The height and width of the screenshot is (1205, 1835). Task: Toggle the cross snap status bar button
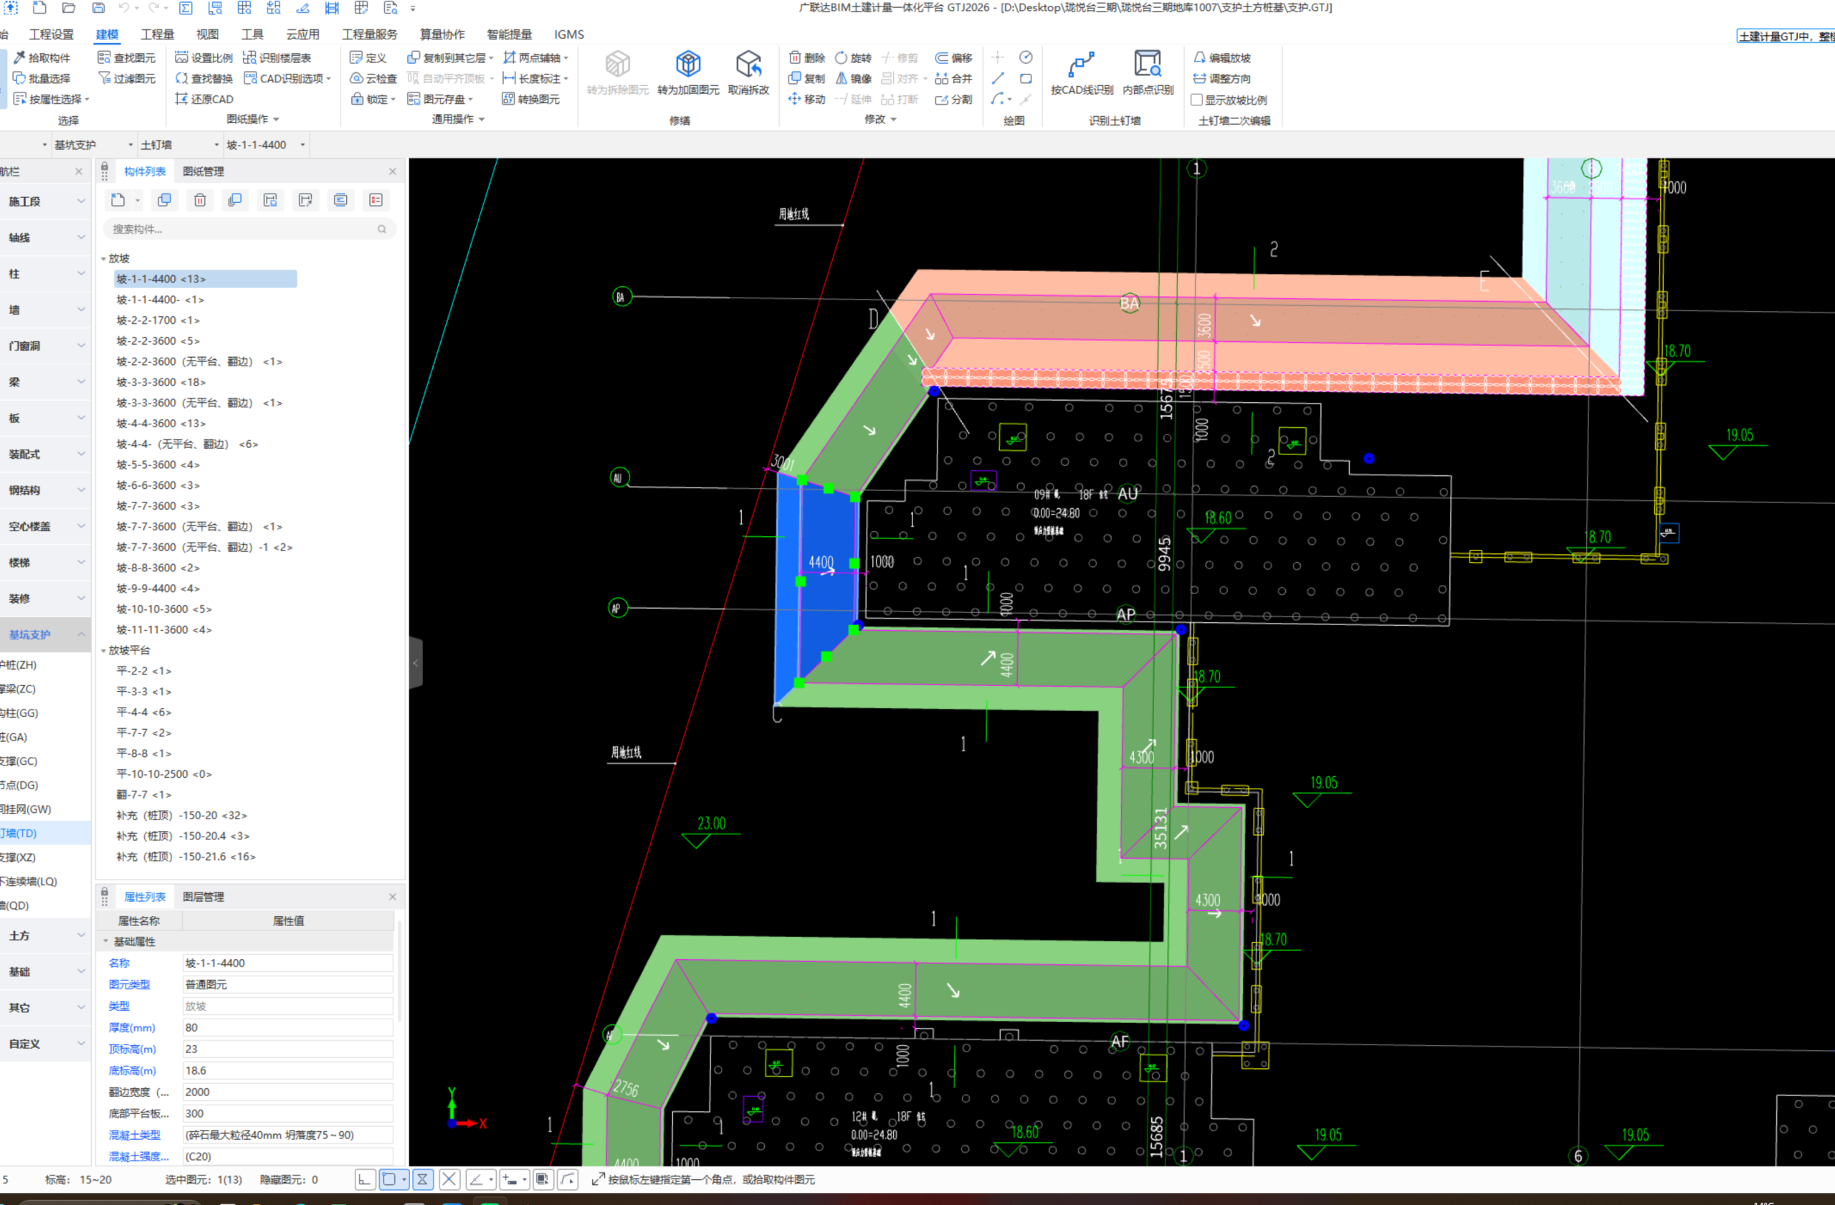[449, 1178]
